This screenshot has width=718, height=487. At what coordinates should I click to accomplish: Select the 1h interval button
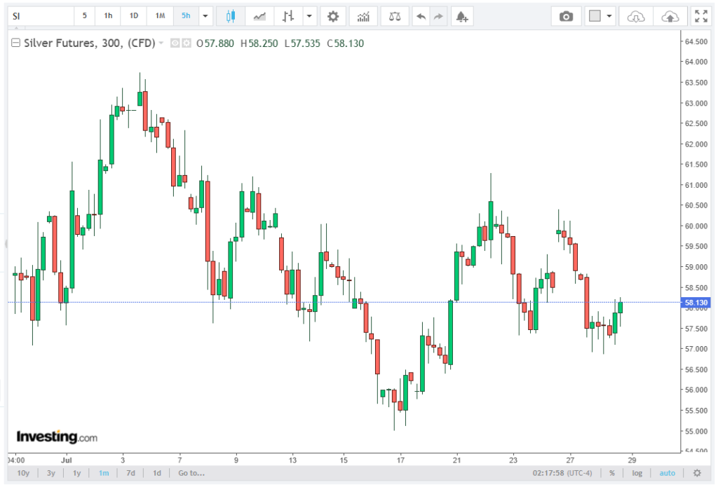pyautogui.click(x=108, y=16)
